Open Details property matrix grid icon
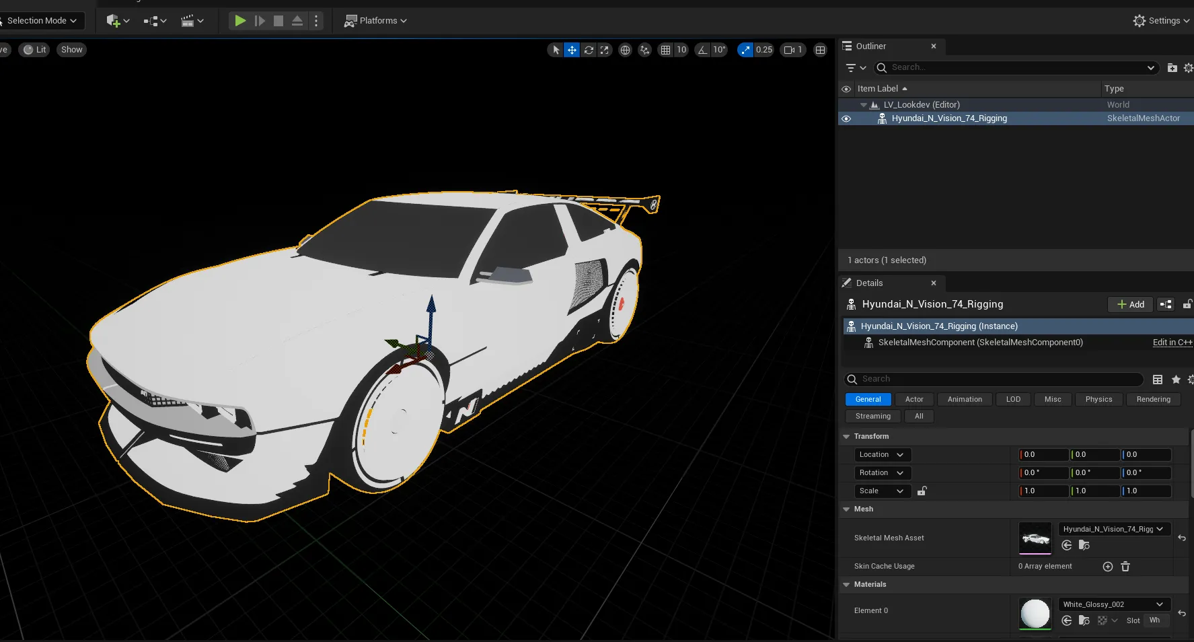Image resolution: width=1194 pixels, height=642 pixels. click(x=1158, y=380)
